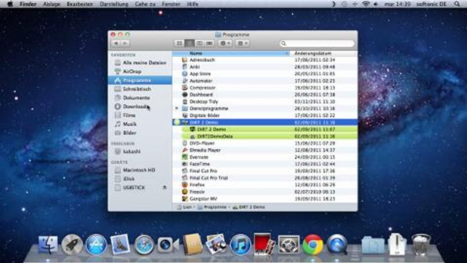The image size is (467, 263).
Task: Launch Safari from the Dock
Action: tap(144, 244)
